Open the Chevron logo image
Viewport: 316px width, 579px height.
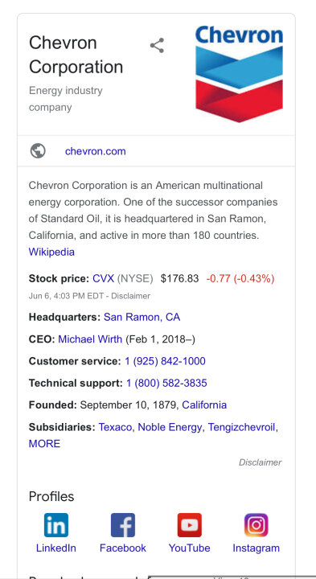point(240,74)
